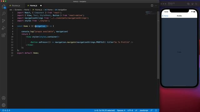Open the Extensions view
Screen dimensions: 200x112
(3, 35)
